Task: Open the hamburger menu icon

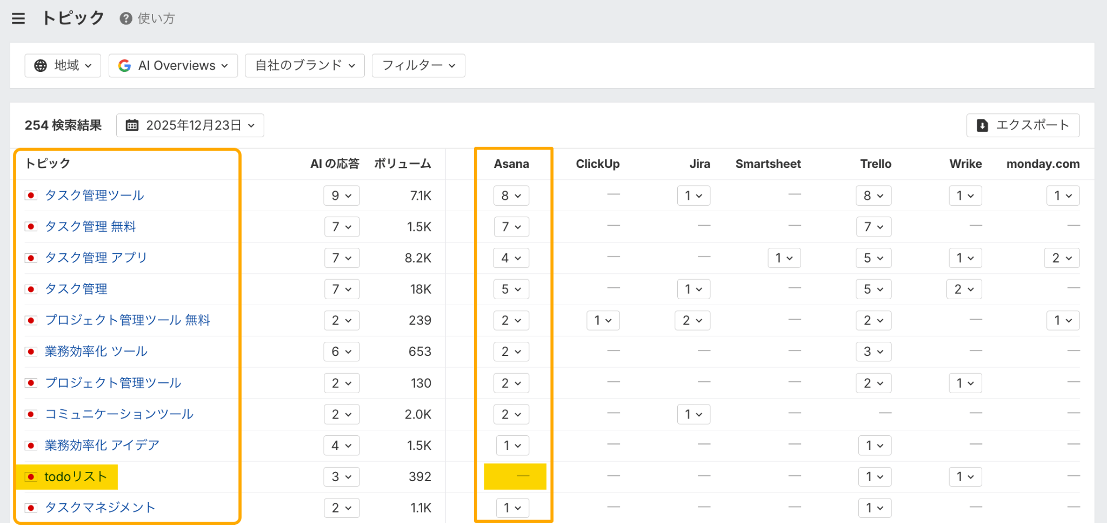Action: (18, 18)
